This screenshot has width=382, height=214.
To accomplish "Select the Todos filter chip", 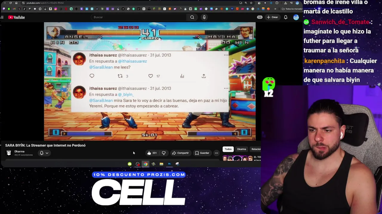I will pyautogui.click(x=228, y=149).
